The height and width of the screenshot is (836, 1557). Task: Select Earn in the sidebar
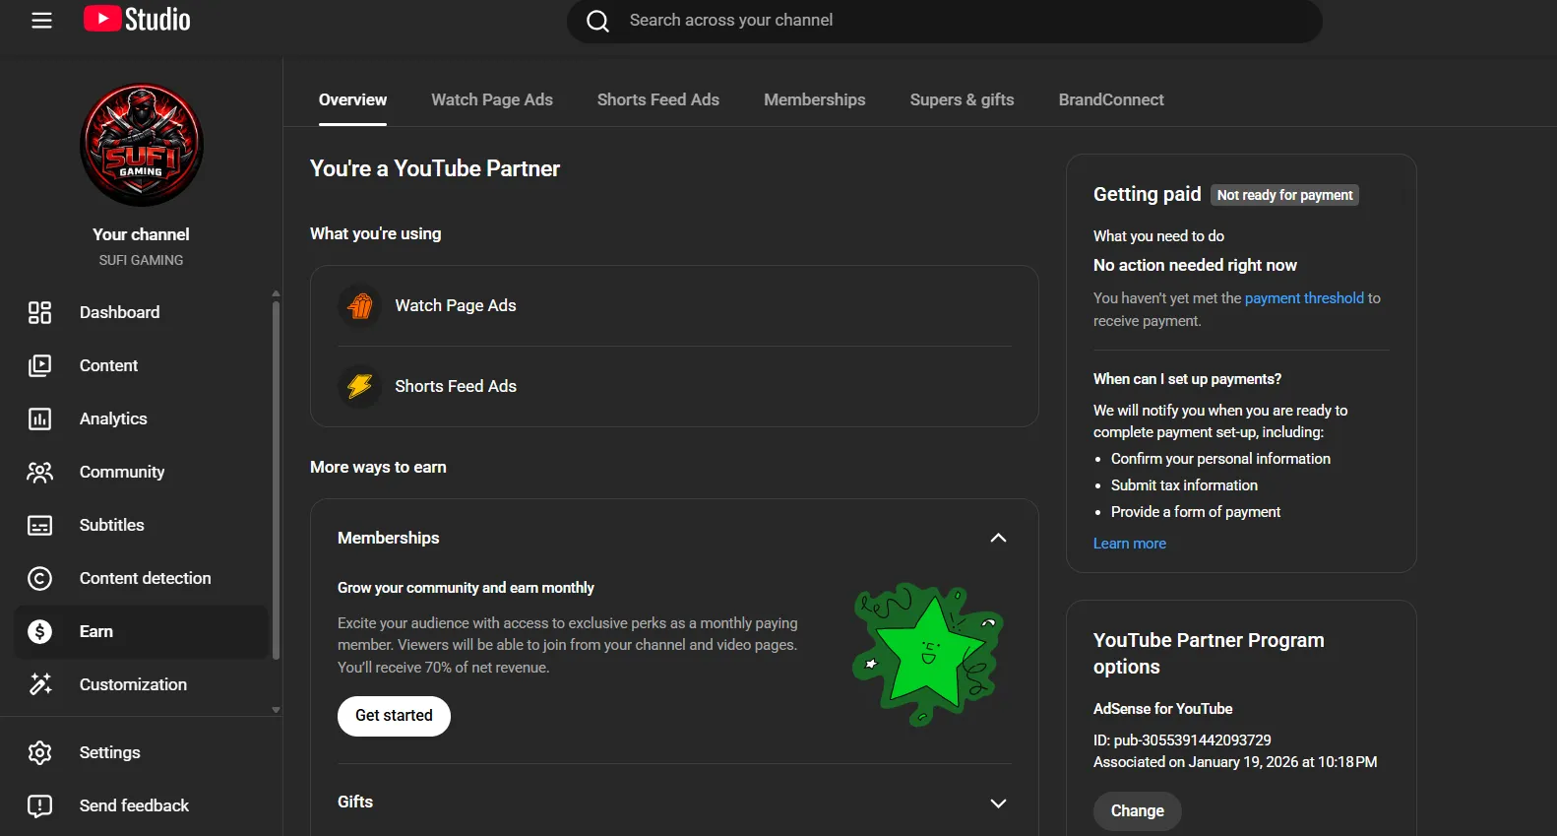point(142,631)
